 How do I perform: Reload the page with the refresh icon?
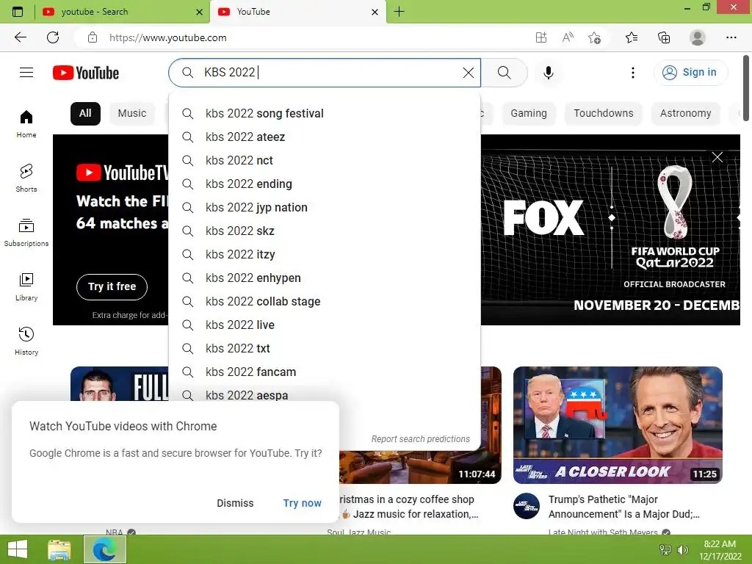pos(53,37)
